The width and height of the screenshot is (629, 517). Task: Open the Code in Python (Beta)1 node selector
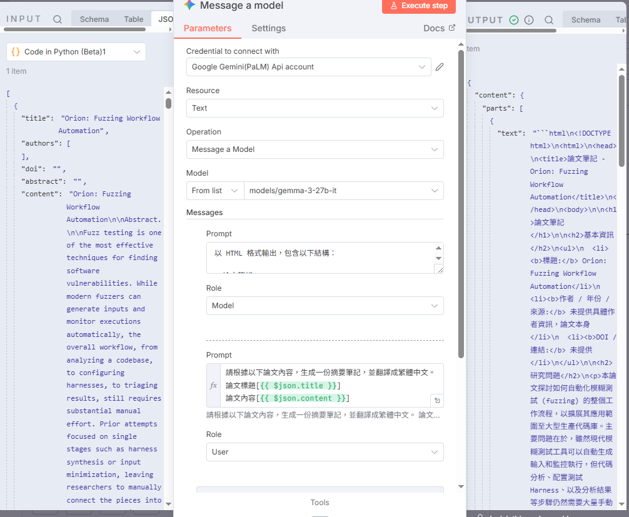[76, 52]
